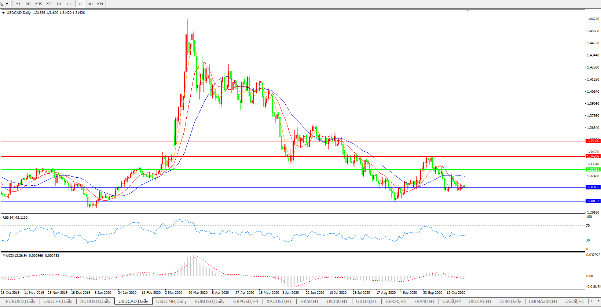Open the GBPUSD,H4 chart tab

245,302
